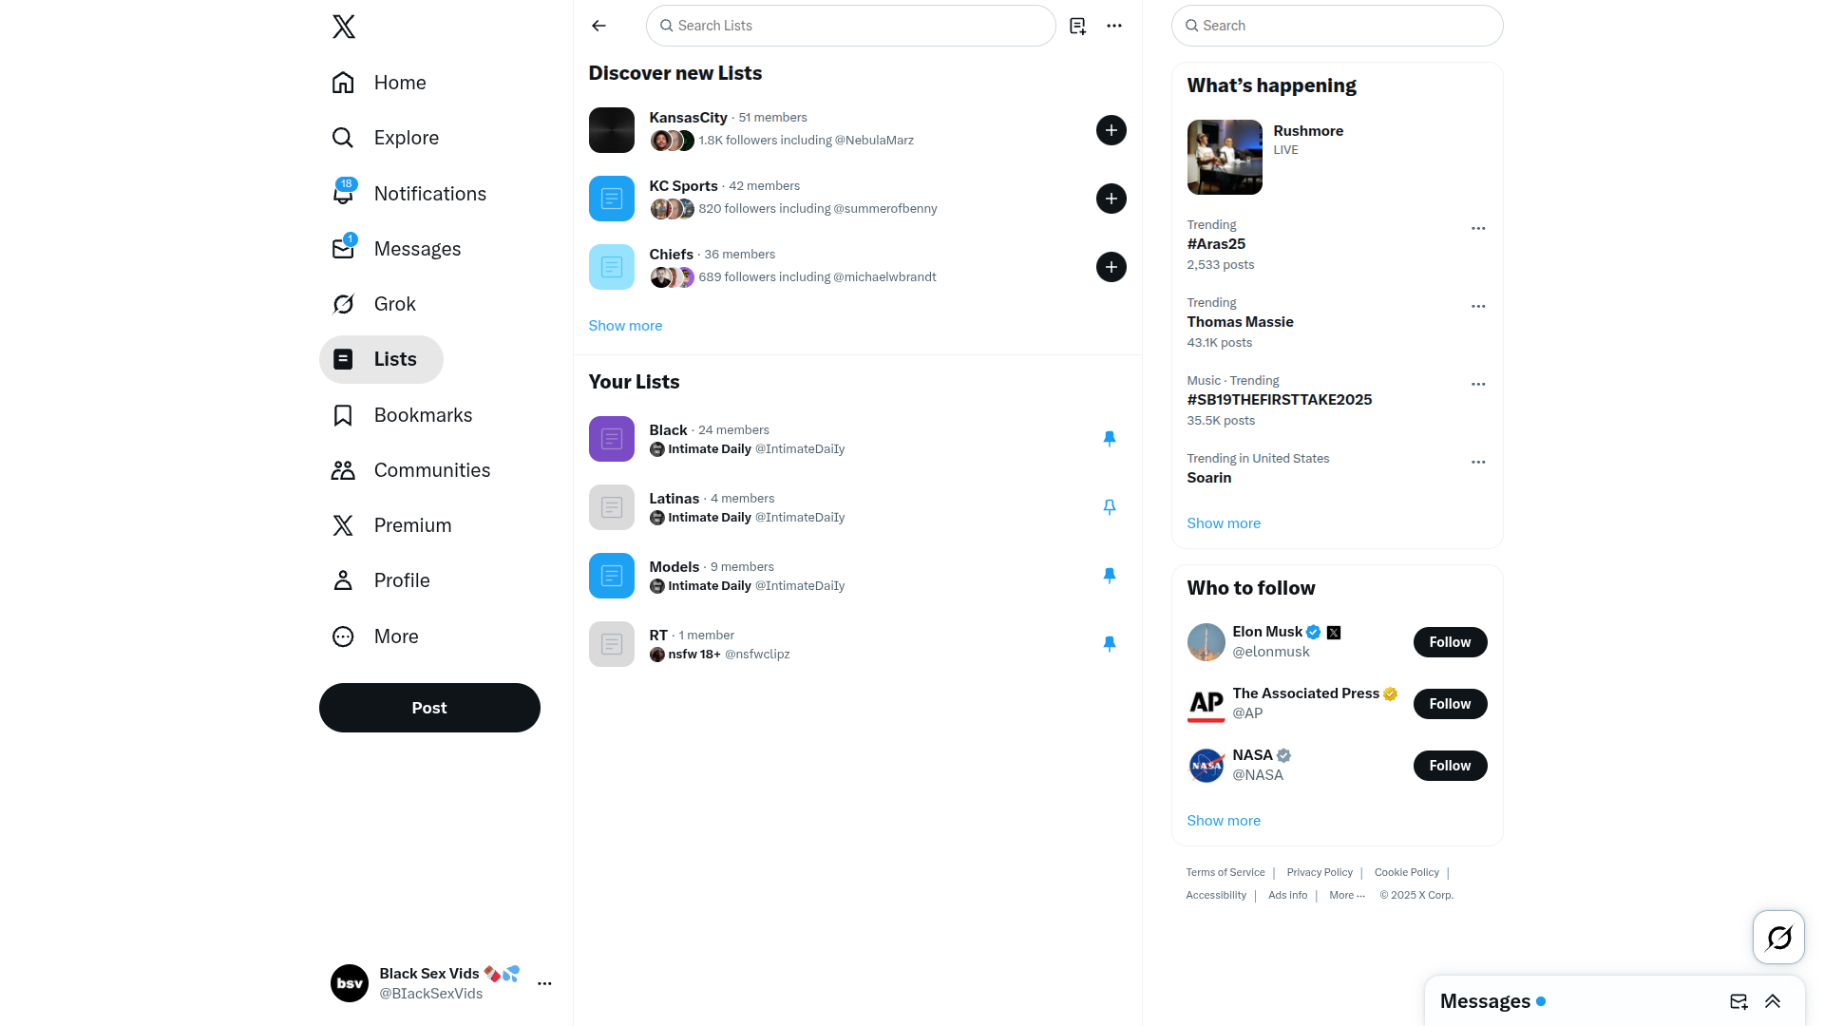Click the Search Lists input field
1824x1026 pixels.
tap(850, 26)
